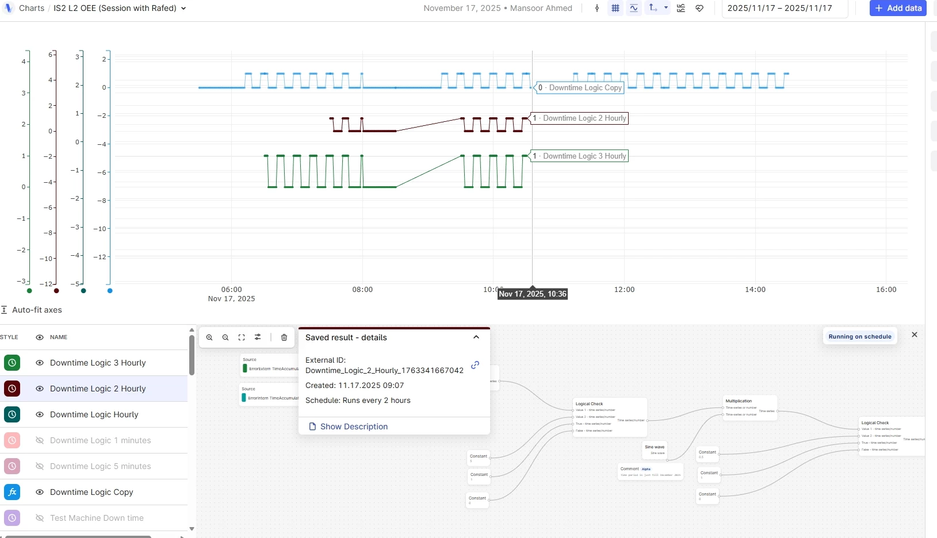Click the Auto-fit axes button

[x=32, y=310]
